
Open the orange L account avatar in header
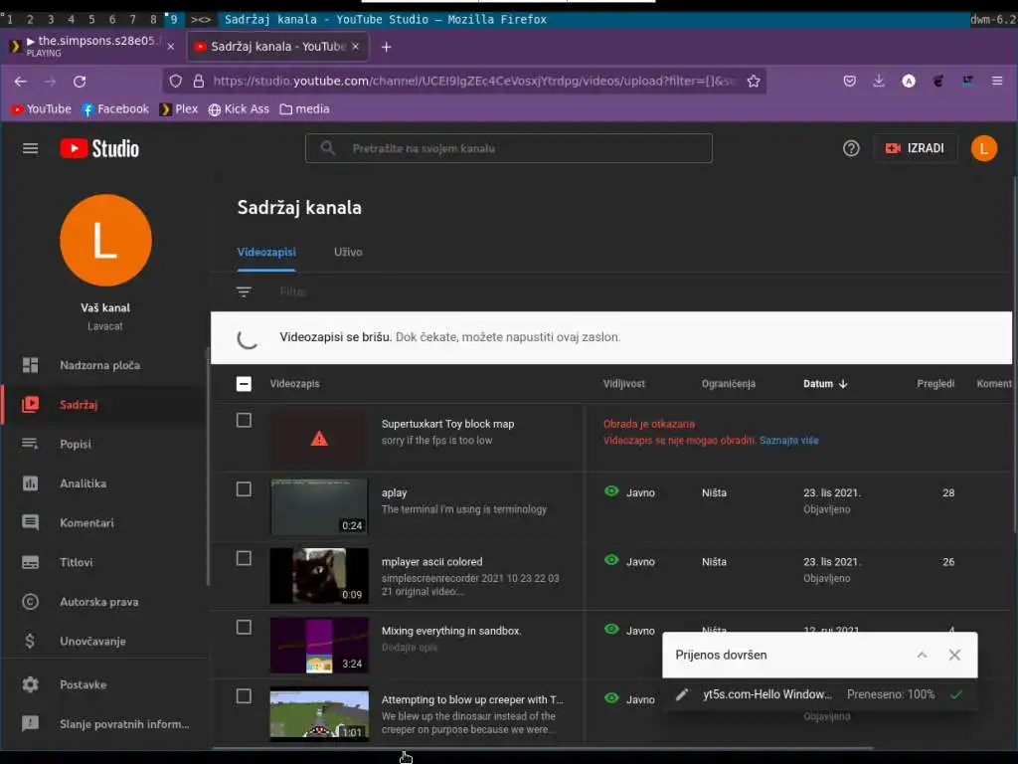983,148
